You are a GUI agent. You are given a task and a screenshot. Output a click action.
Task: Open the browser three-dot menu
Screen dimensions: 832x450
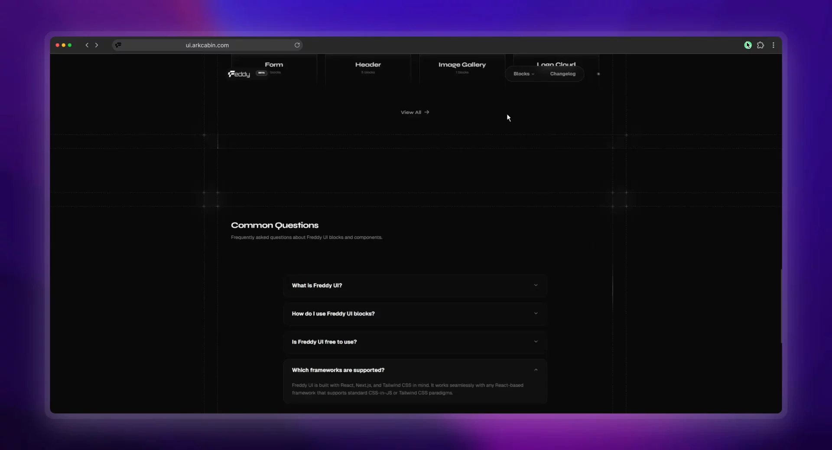pyautogui.click(x=773, y=45)
